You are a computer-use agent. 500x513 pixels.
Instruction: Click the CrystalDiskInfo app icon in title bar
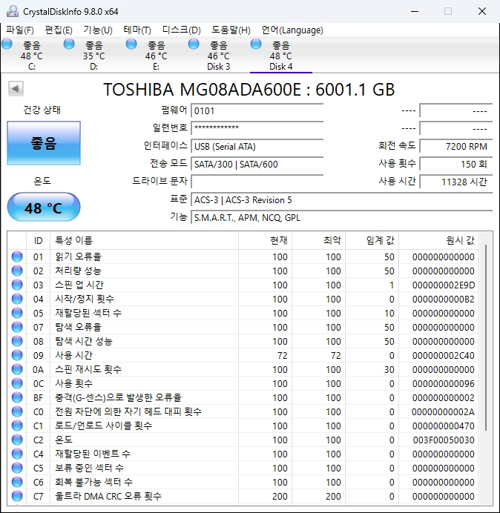pos(13,11)
